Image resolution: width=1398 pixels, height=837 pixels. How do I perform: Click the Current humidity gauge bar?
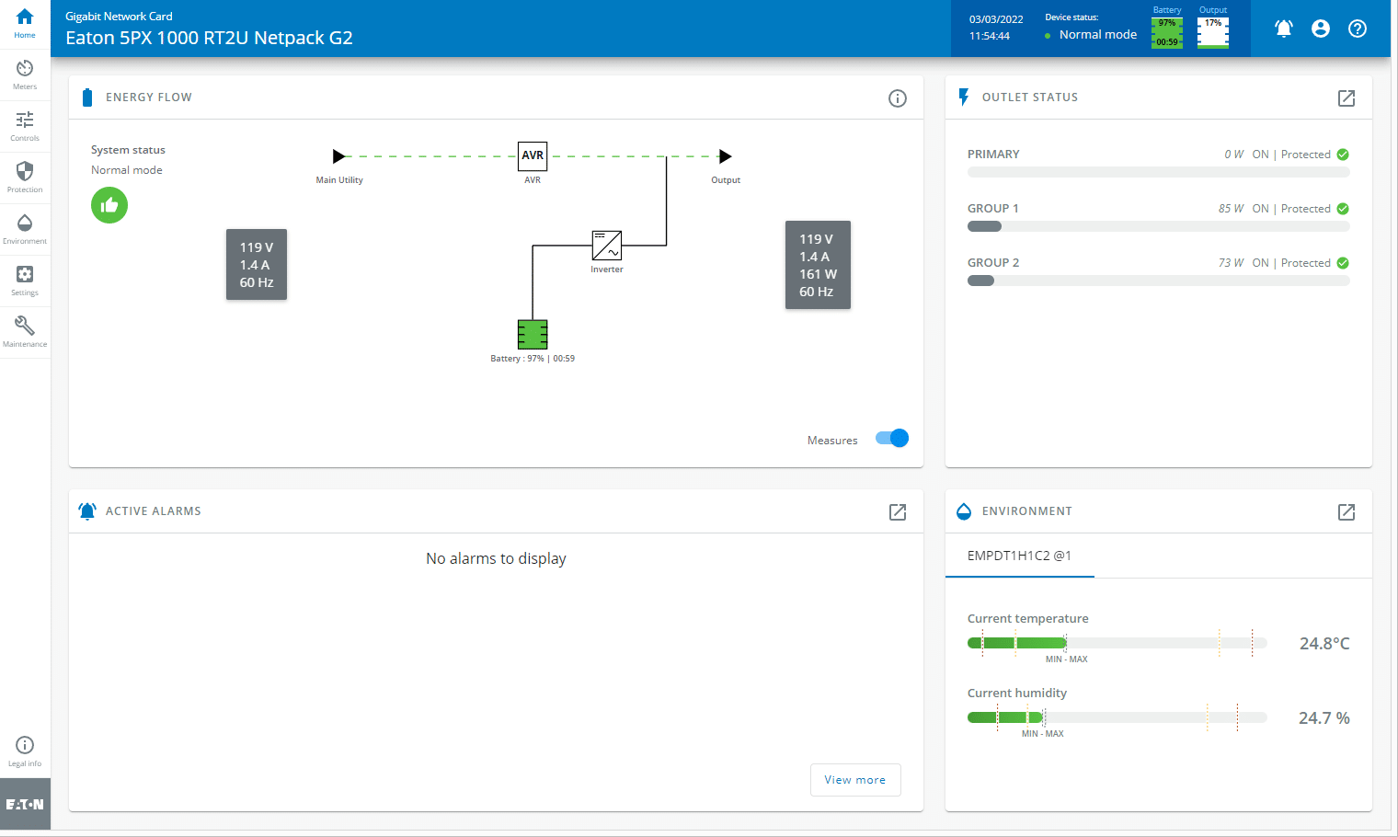[1117, 717]
